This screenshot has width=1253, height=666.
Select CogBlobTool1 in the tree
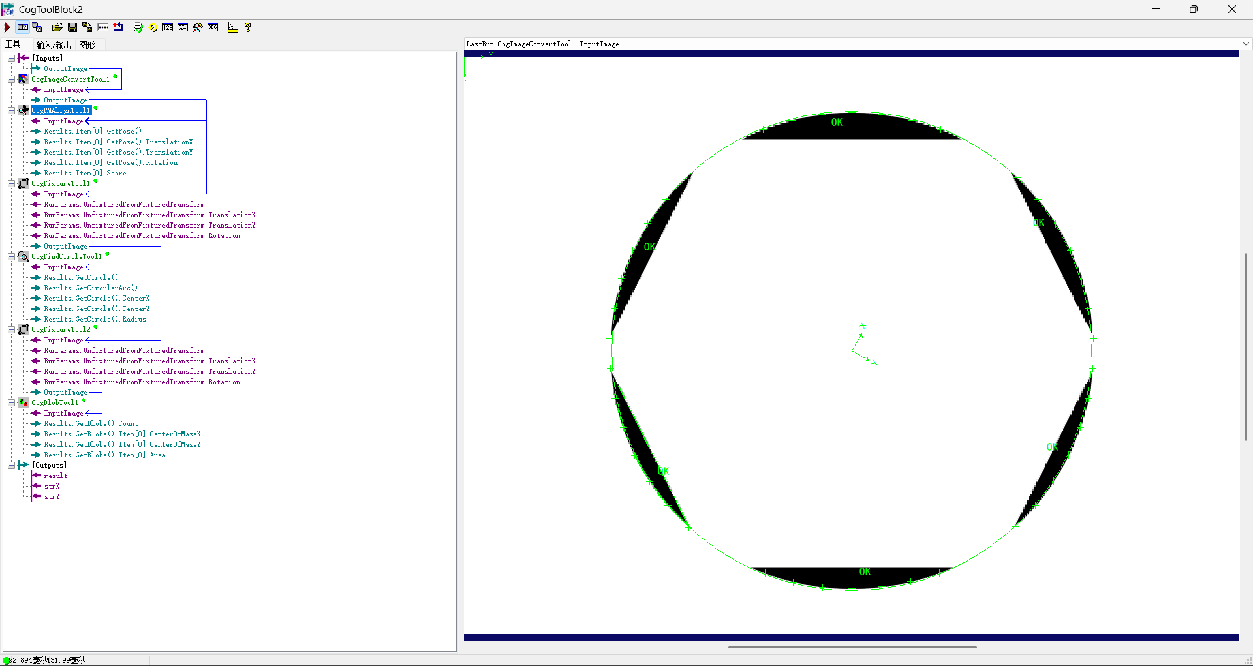55,402
